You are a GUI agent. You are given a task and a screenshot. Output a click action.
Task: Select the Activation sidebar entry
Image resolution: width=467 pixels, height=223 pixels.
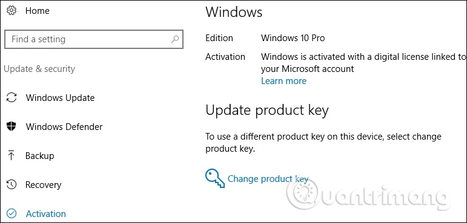click(x=46, y=213)
